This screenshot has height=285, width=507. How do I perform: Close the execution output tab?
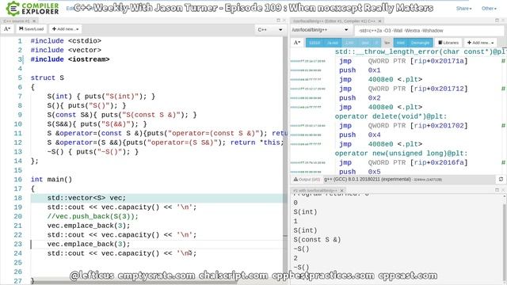341,190
